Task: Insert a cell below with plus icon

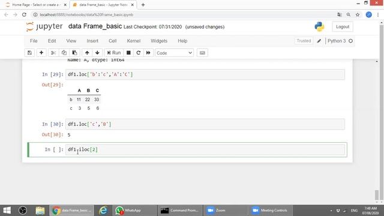Action: [41, 53]
